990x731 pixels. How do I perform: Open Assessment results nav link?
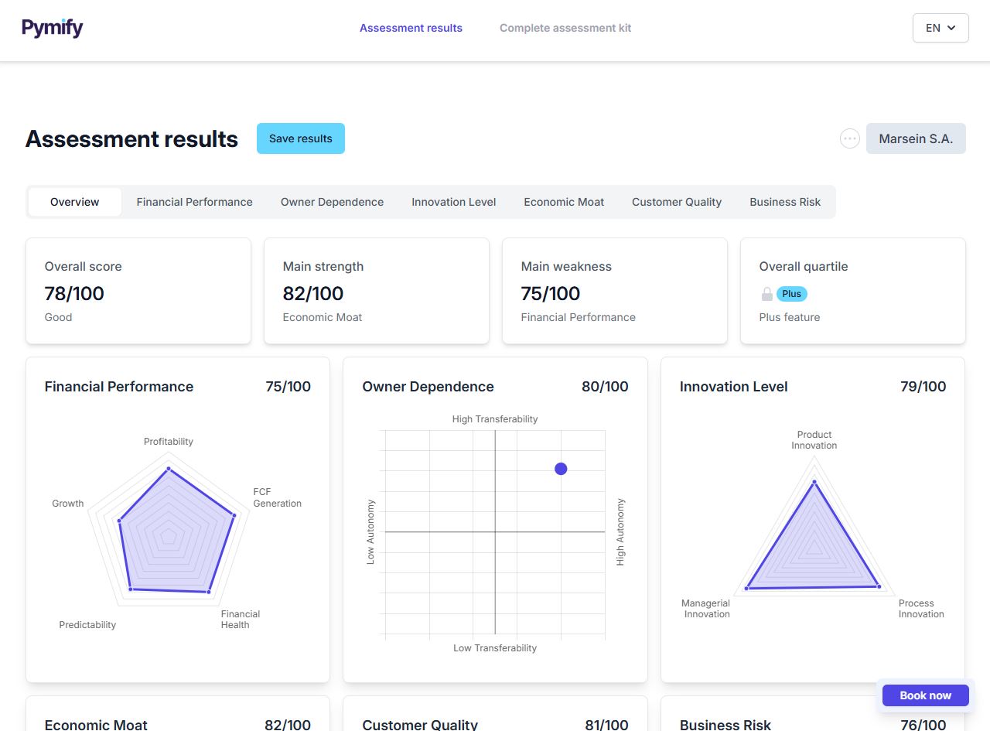[x=411, y=28]
